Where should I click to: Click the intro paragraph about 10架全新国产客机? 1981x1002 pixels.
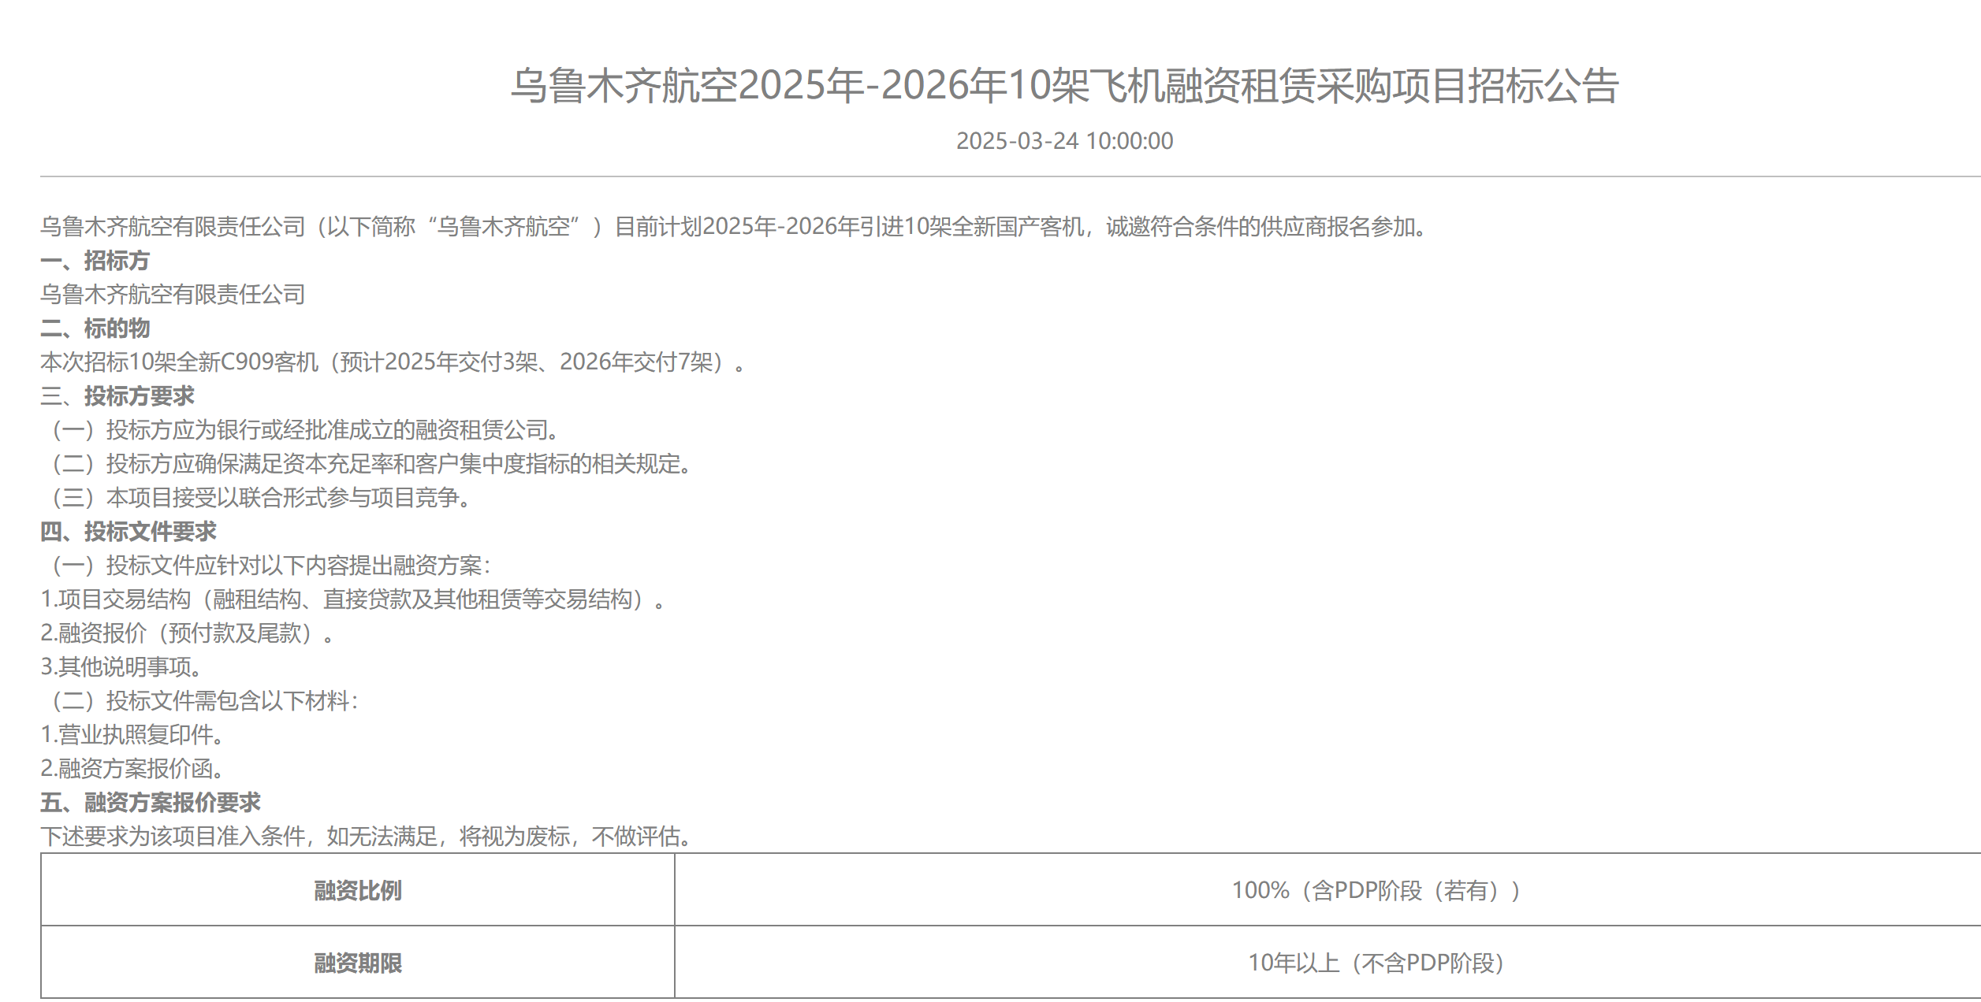[733, 227]
